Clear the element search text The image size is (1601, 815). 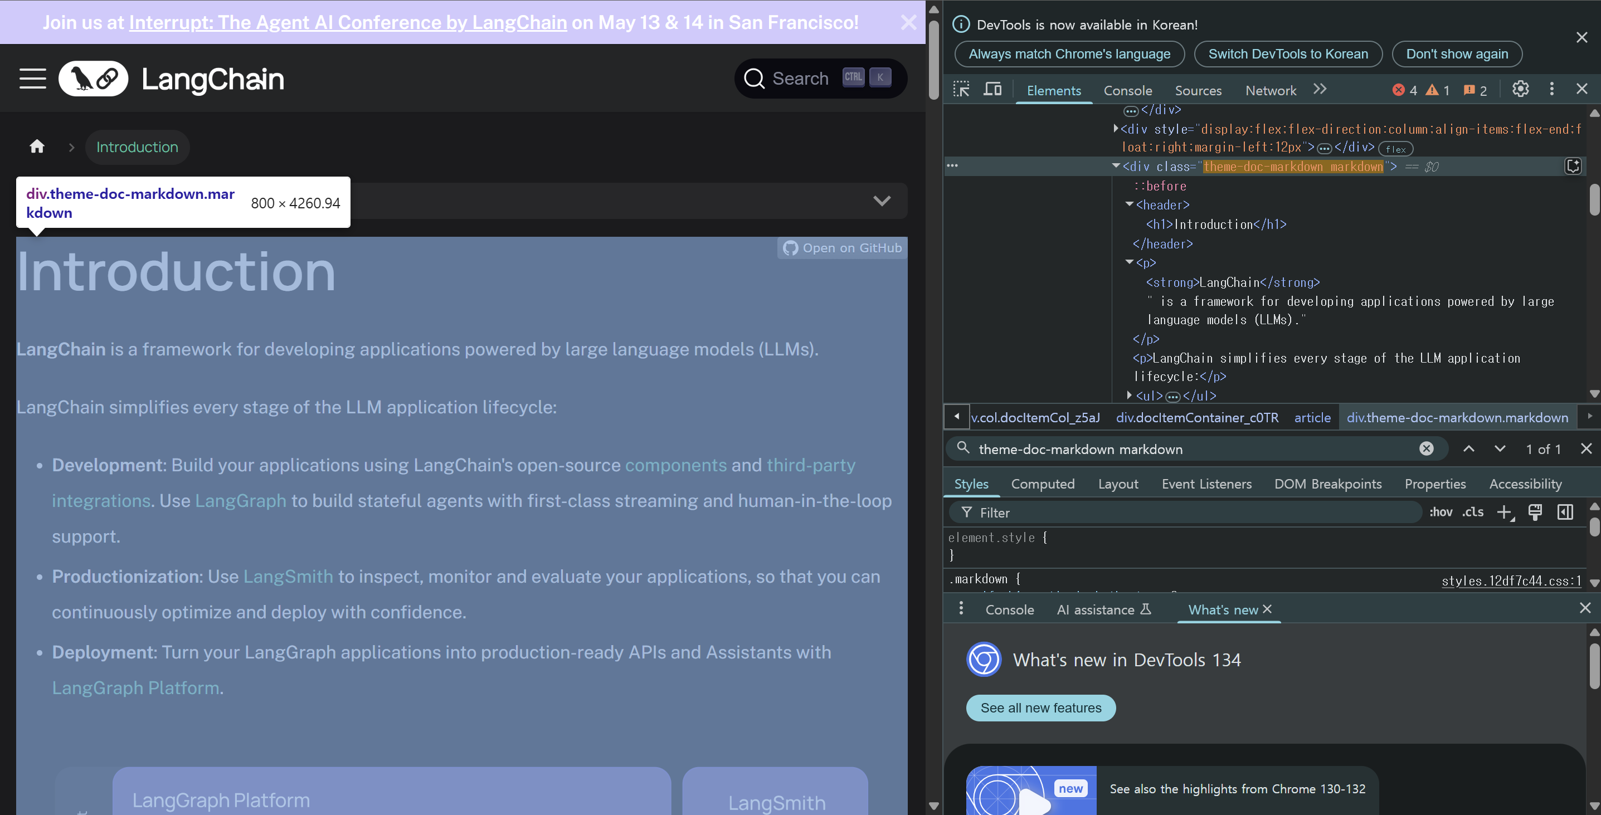[x=1427, y=448]
